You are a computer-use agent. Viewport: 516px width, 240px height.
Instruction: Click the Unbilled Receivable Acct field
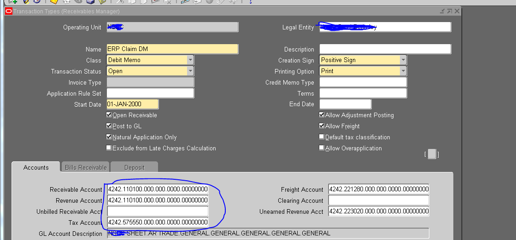pyautogui.click(x=158, y=211)
